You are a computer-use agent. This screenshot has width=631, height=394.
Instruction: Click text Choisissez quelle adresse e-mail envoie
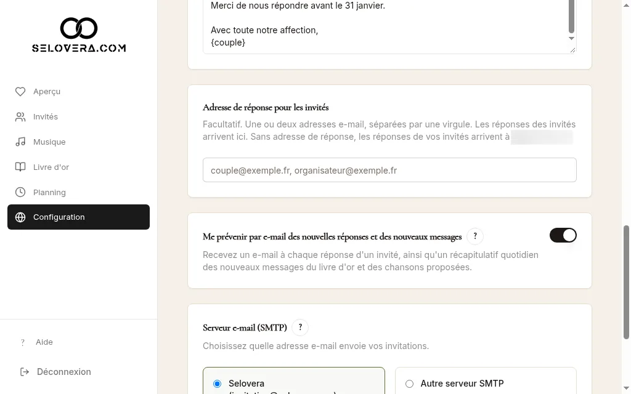pyautogui.click(x=316, y=346)
